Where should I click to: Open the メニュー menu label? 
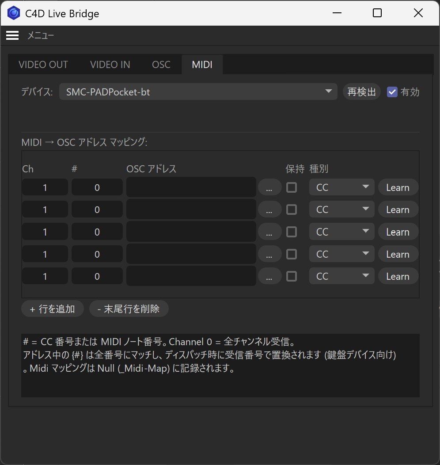[x=41, y=35]
